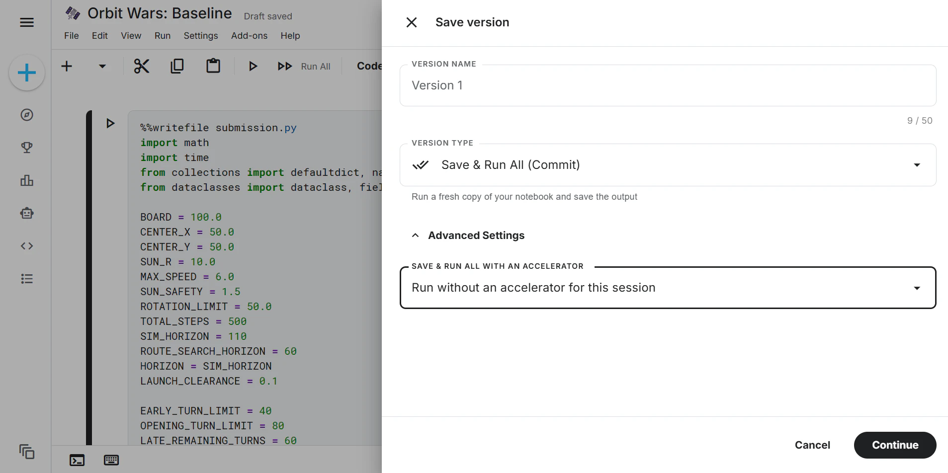
Task: Open the list-style sidebar icon
Action: 27,279
